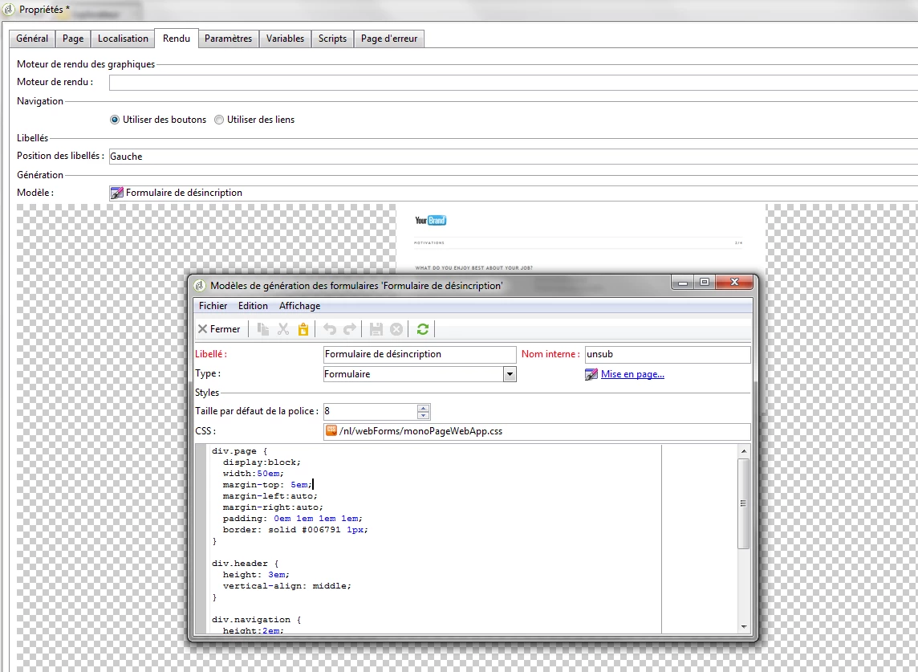Screen dimensions: 918x672
Task: Click the Cancel circle icon in toolbar
Action: [x=396, y=329]
